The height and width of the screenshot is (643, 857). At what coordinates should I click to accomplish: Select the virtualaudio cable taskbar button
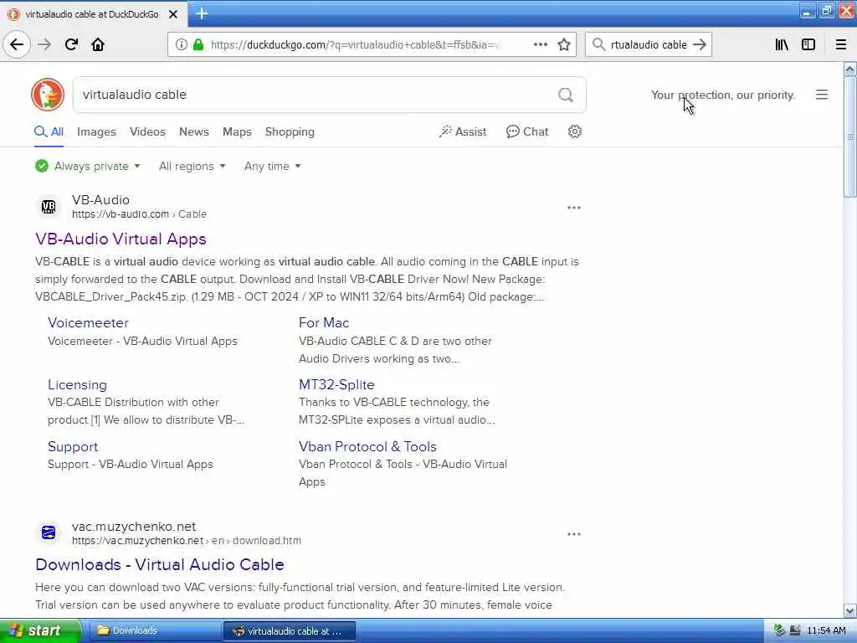289,631
